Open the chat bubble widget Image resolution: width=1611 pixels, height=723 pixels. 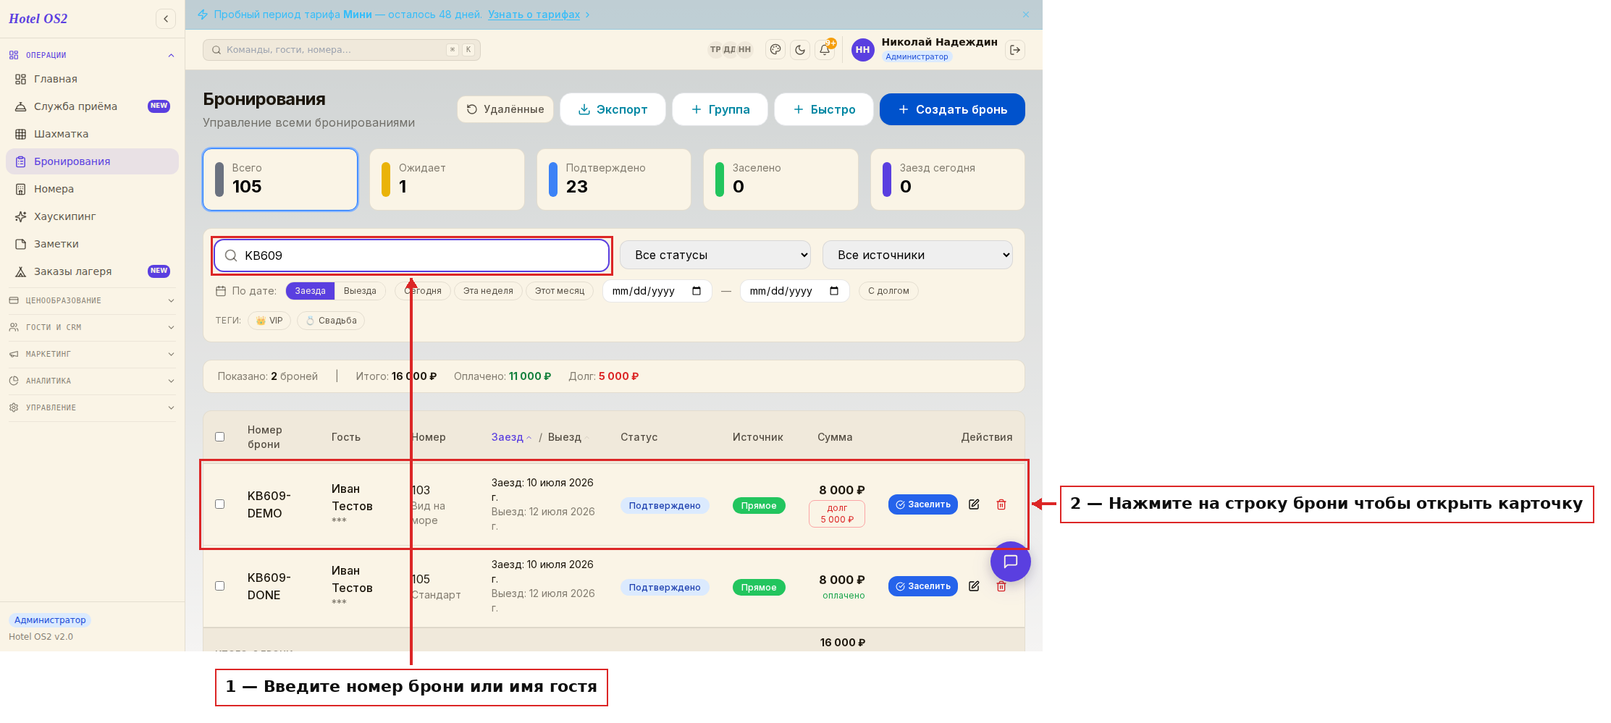(1011, 562)
